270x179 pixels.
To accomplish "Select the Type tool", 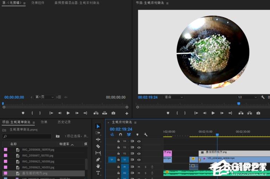I will [98, 173].
